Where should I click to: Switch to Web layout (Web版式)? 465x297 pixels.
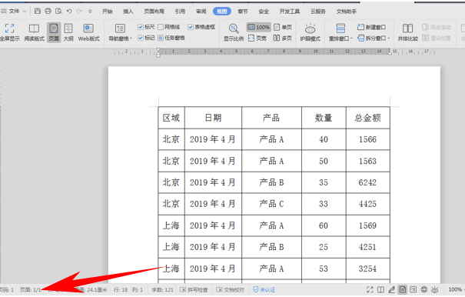(x=88, y=32)
